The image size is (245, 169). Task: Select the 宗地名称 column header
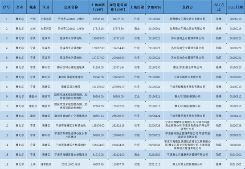coord(71,7)
